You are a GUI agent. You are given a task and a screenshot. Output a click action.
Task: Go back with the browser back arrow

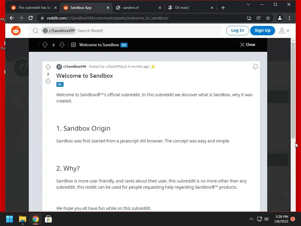coord(12,18)
